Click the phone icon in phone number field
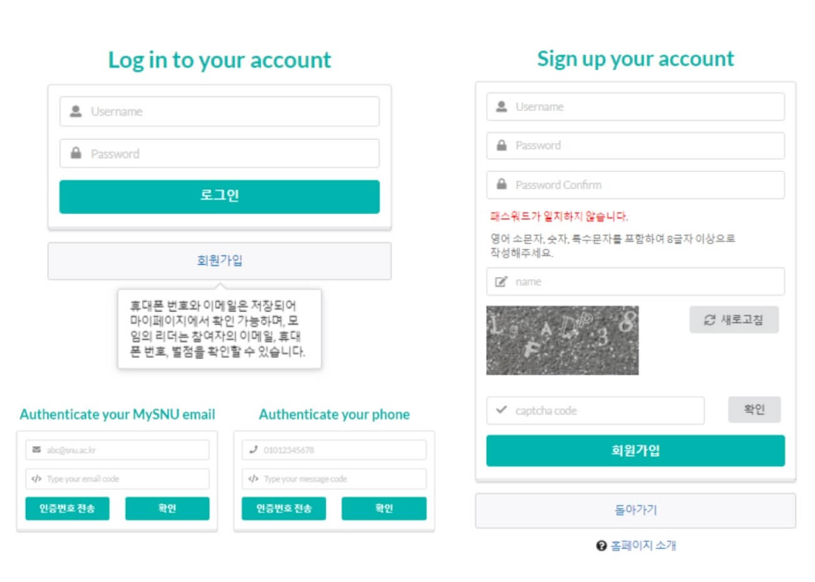 [x=253, y=449]
